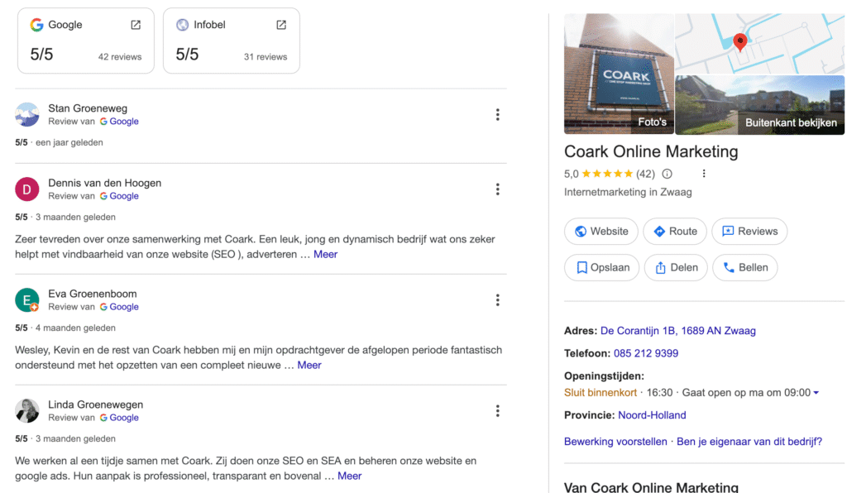Screen dimensions: 847x493
Task: Call business with Bellen button
Action: pos(744,268)
